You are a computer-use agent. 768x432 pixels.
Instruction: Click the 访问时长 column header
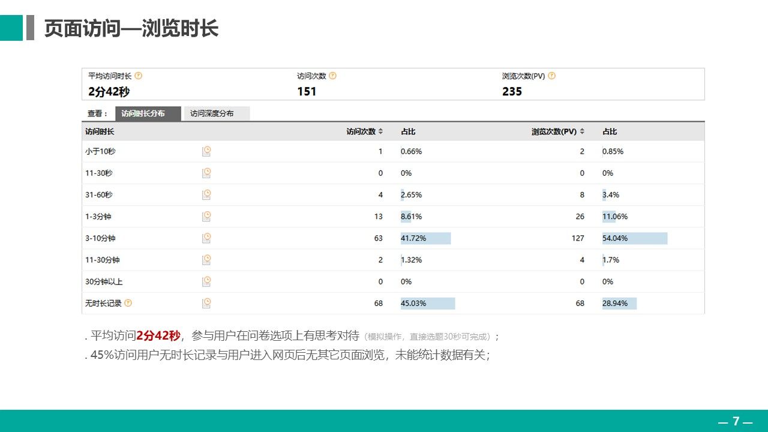coord(100,131)
